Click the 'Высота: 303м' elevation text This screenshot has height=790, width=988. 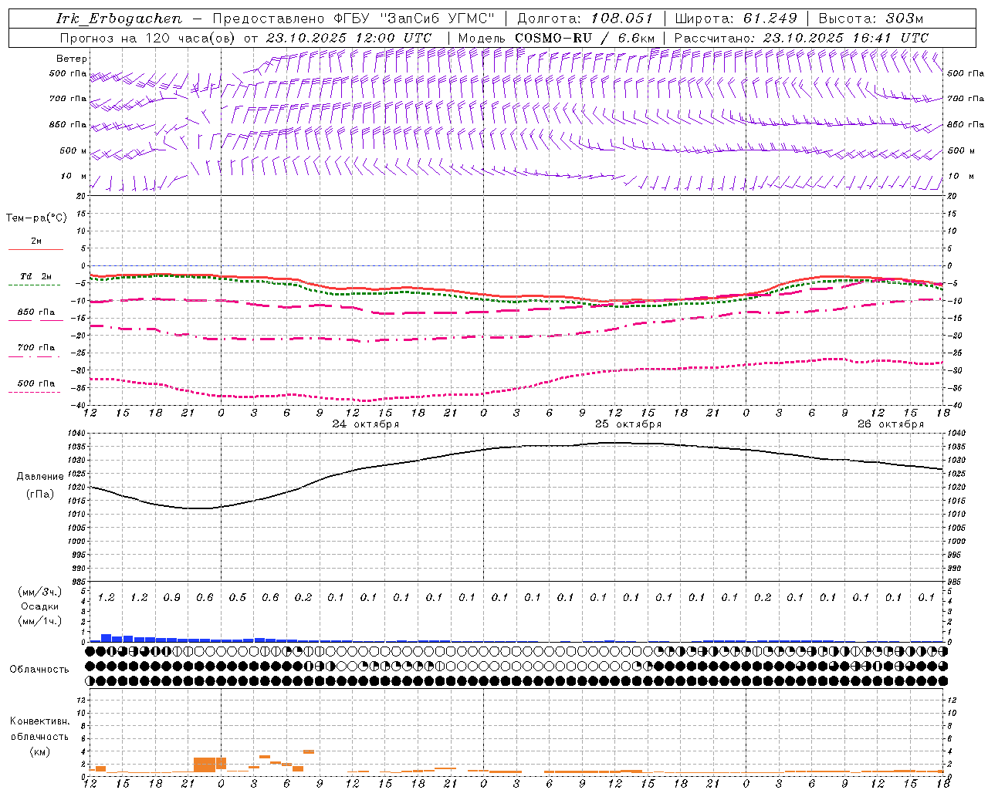[x=871, y=19]
